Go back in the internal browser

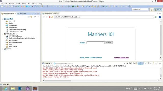coord(44,17)
